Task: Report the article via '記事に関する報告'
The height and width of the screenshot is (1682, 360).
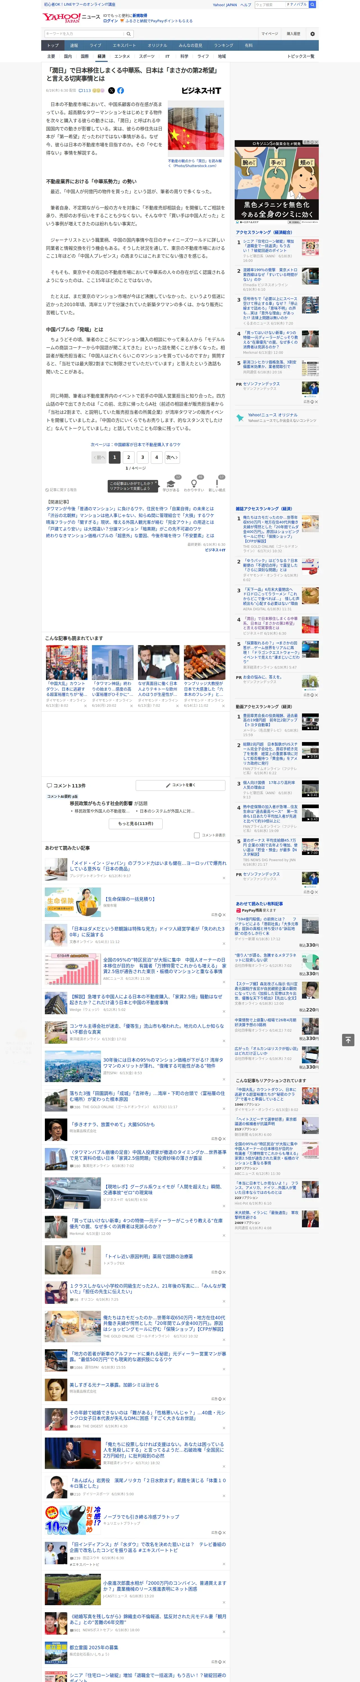Action: tap(61, 489)
